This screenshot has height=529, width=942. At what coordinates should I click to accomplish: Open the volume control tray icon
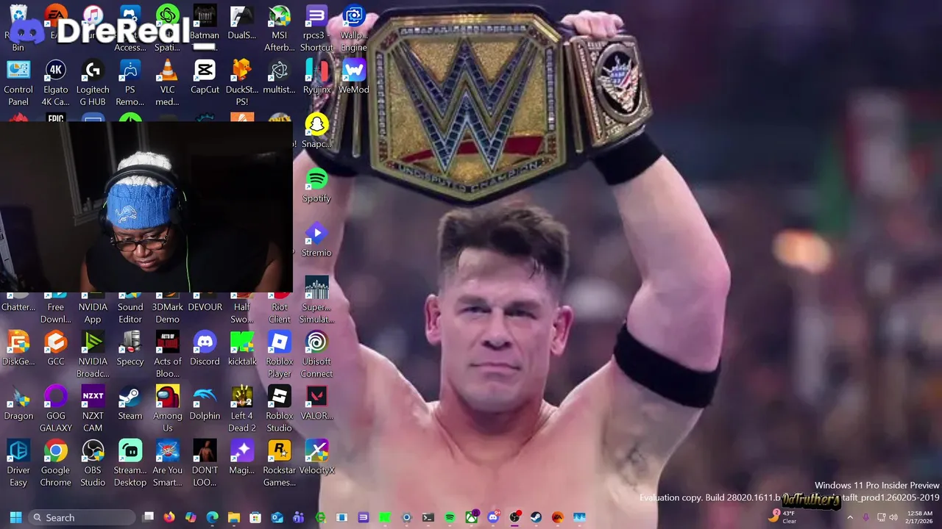point(893,517)
